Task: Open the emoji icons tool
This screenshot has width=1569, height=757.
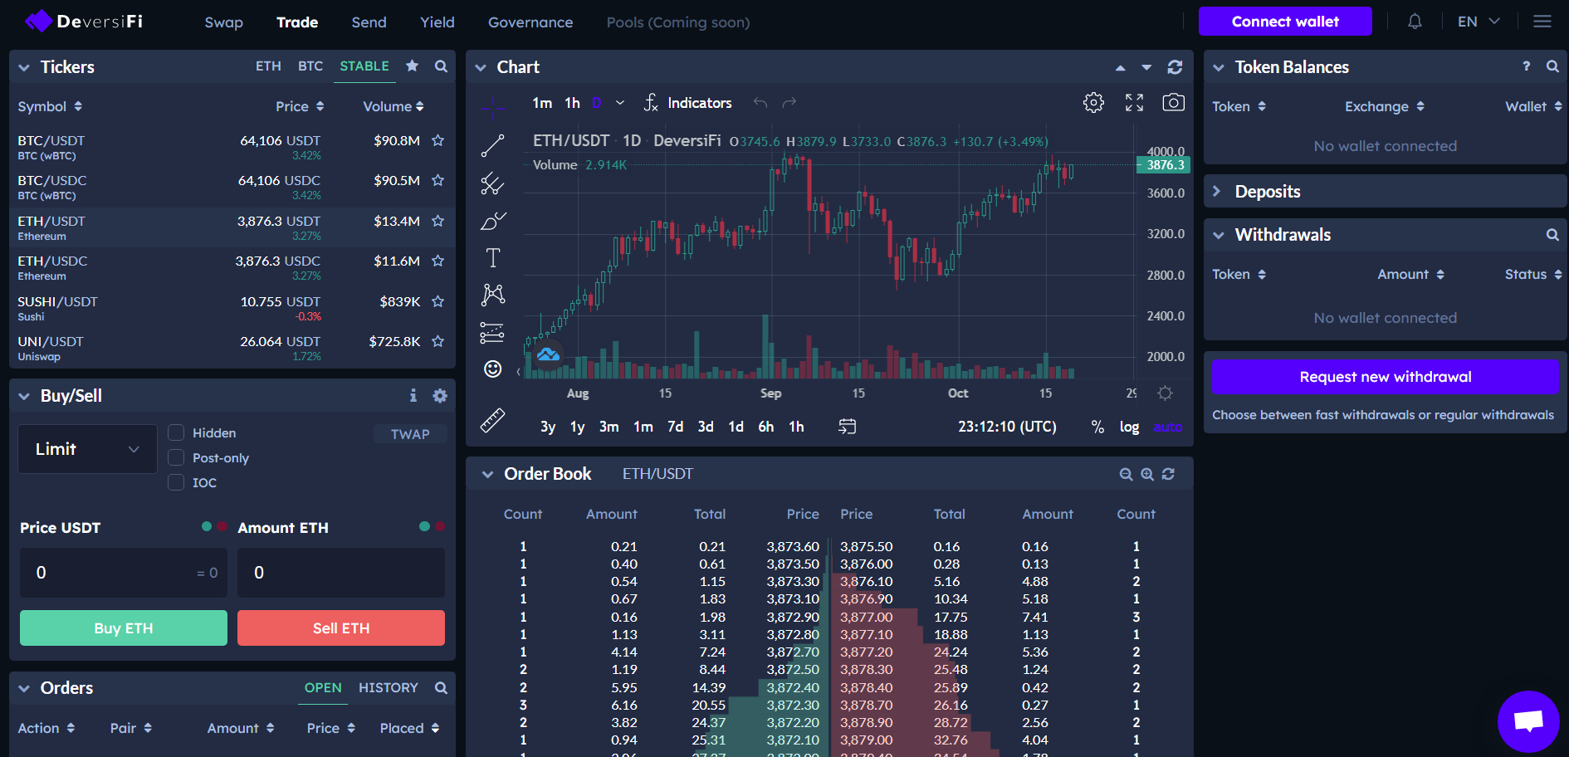Action: [x=493, y=369]
